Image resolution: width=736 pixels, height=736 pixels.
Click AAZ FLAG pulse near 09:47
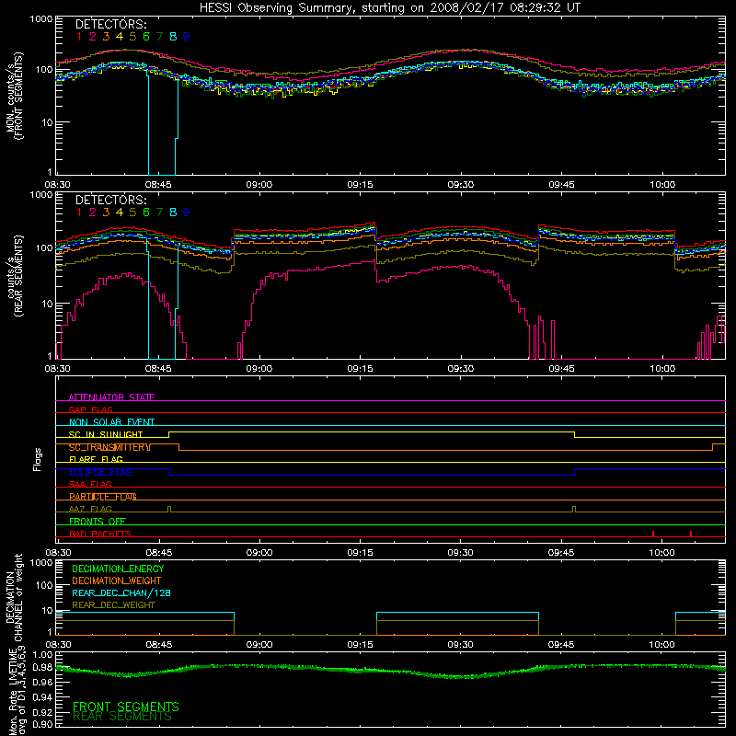click(573, 510)
